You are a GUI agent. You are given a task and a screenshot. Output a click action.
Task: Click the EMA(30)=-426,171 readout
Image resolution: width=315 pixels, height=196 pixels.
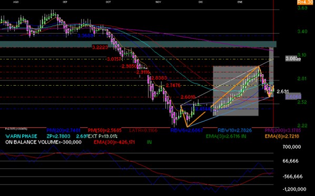tap(114, 142)
